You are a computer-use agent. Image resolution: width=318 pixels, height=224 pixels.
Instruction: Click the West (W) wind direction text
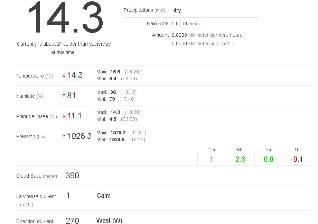click(x=109, y=221)
